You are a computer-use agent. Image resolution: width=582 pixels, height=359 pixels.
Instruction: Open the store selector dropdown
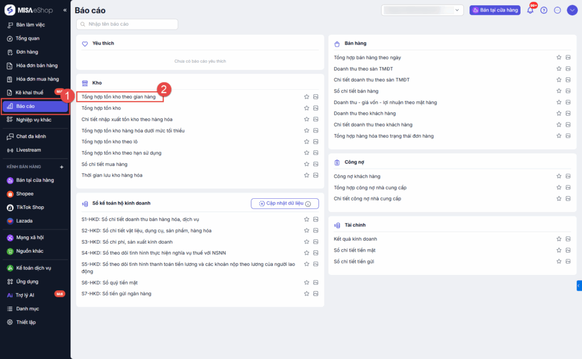(x=423, y=10)
